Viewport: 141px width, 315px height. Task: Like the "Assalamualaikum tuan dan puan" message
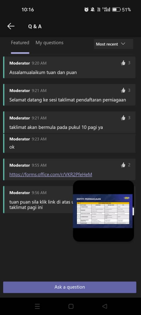[123, 63]
